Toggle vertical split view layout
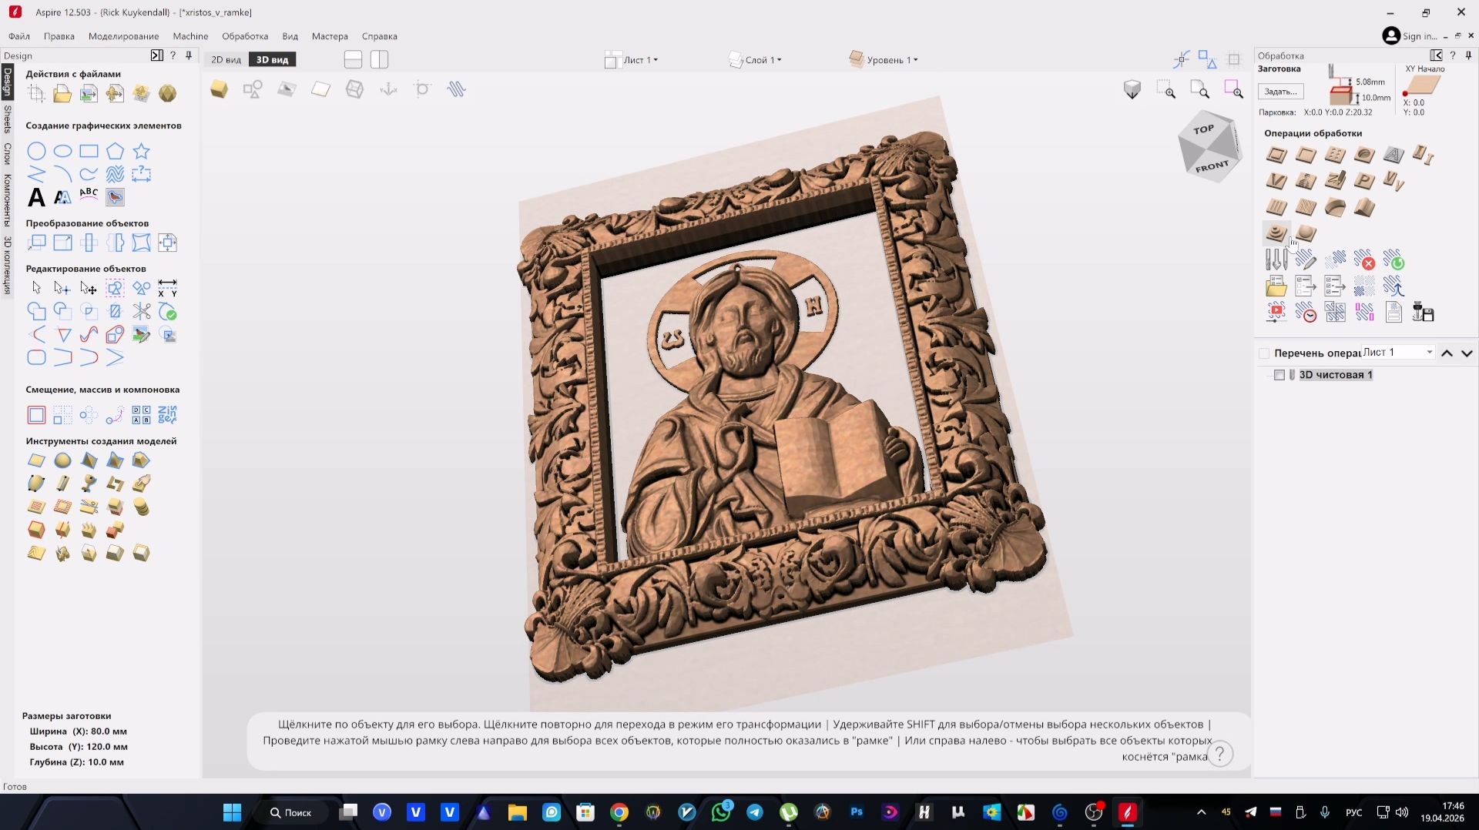Screen dimensions: 1479x830 coord(379,59)
